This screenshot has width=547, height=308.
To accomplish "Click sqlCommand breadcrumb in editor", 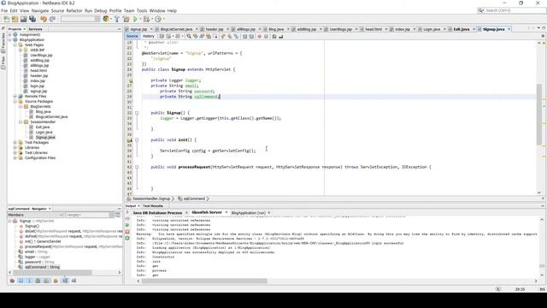I will [x=194, y=198].
